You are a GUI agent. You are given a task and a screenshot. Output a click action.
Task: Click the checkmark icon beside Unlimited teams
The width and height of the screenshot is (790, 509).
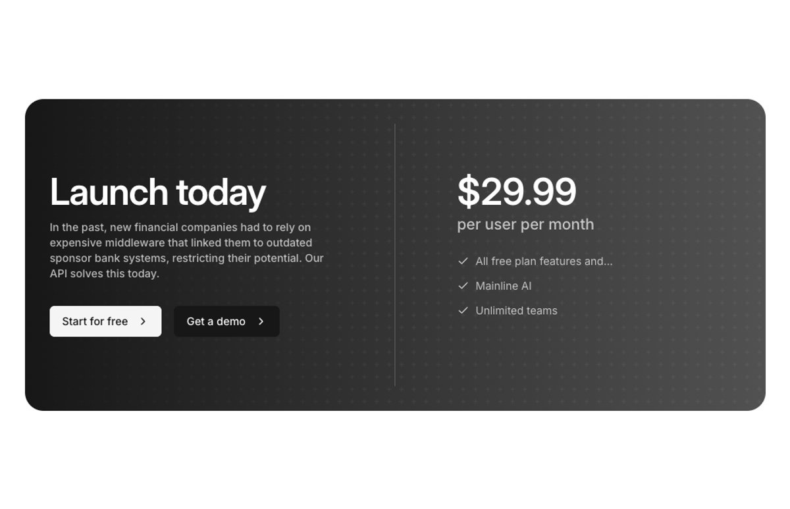tap(463, 310)
